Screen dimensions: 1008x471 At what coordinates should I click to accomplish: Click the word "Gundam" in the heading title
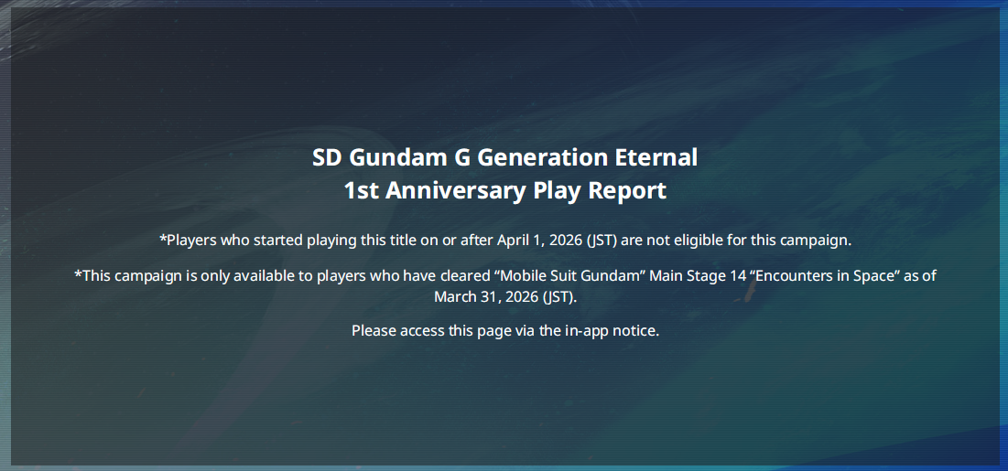[x=387, y=157]
